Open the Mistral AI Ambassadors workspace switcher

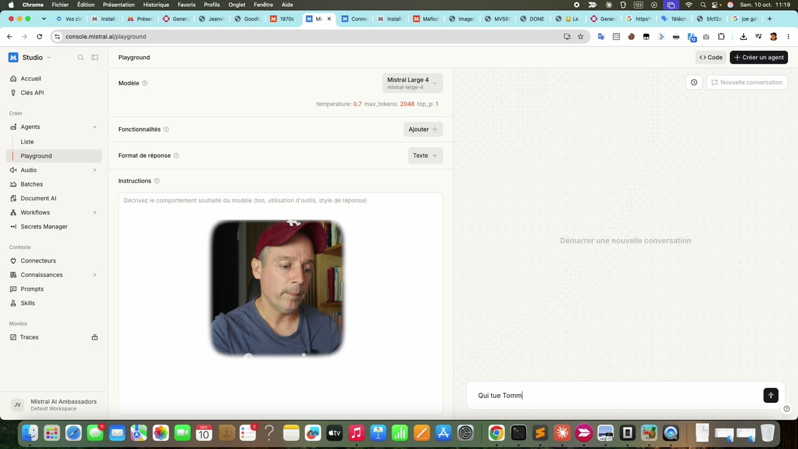coord(54,405)
